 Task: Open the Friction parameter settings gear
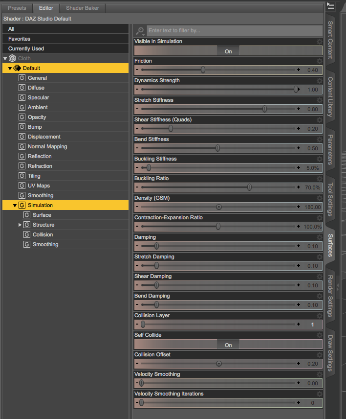click(x=320, y=61)
